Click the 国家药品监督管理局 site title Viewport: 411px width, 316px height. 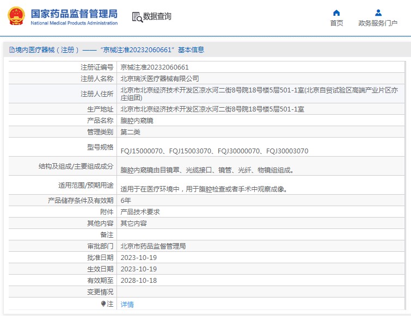click(x=74, y=14)
